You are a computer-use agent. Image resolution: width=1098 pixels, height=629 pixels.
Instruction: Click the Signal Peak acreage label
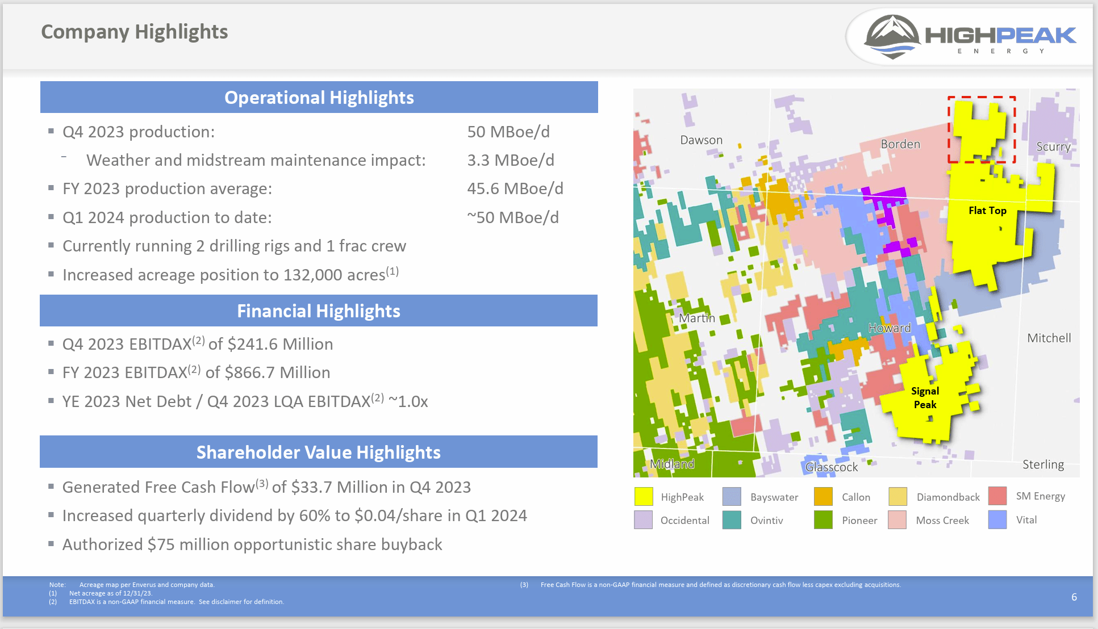[x=925, y=397]
